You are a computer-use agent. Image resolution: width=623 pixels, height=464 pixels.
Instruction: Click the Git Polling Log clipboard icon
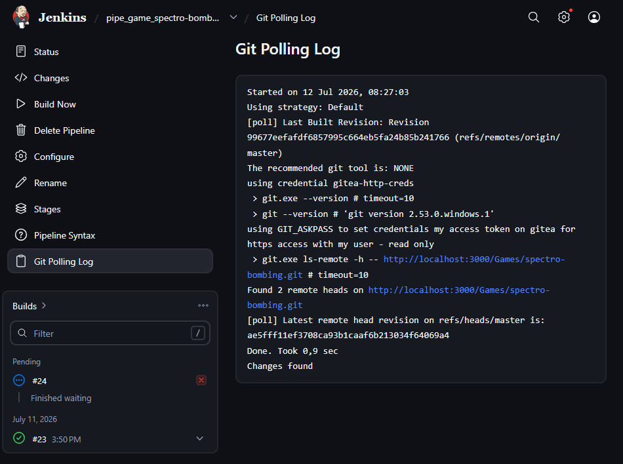pos(21,261)
